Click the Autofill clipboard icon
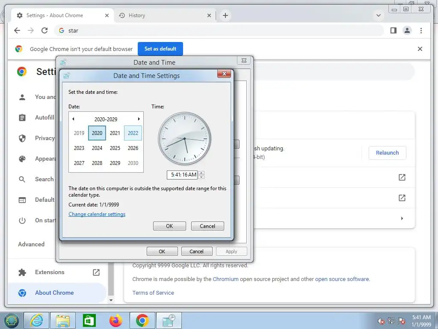438x329 pixels. (x=22, y=117)
